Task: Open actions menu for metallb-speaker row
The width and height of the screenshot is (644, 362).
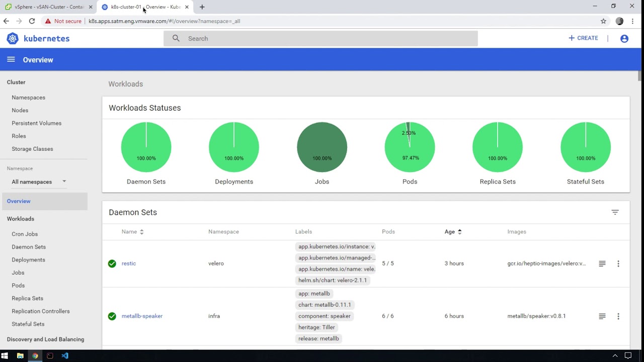Action: click(x=618, y=316)
